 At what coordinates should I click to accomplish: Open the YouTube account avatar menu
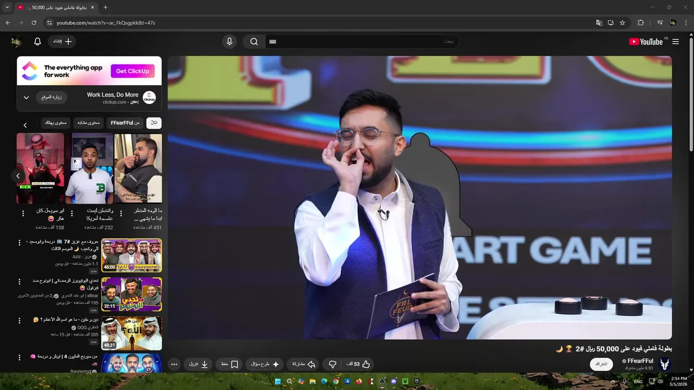[x=16, y=42]
